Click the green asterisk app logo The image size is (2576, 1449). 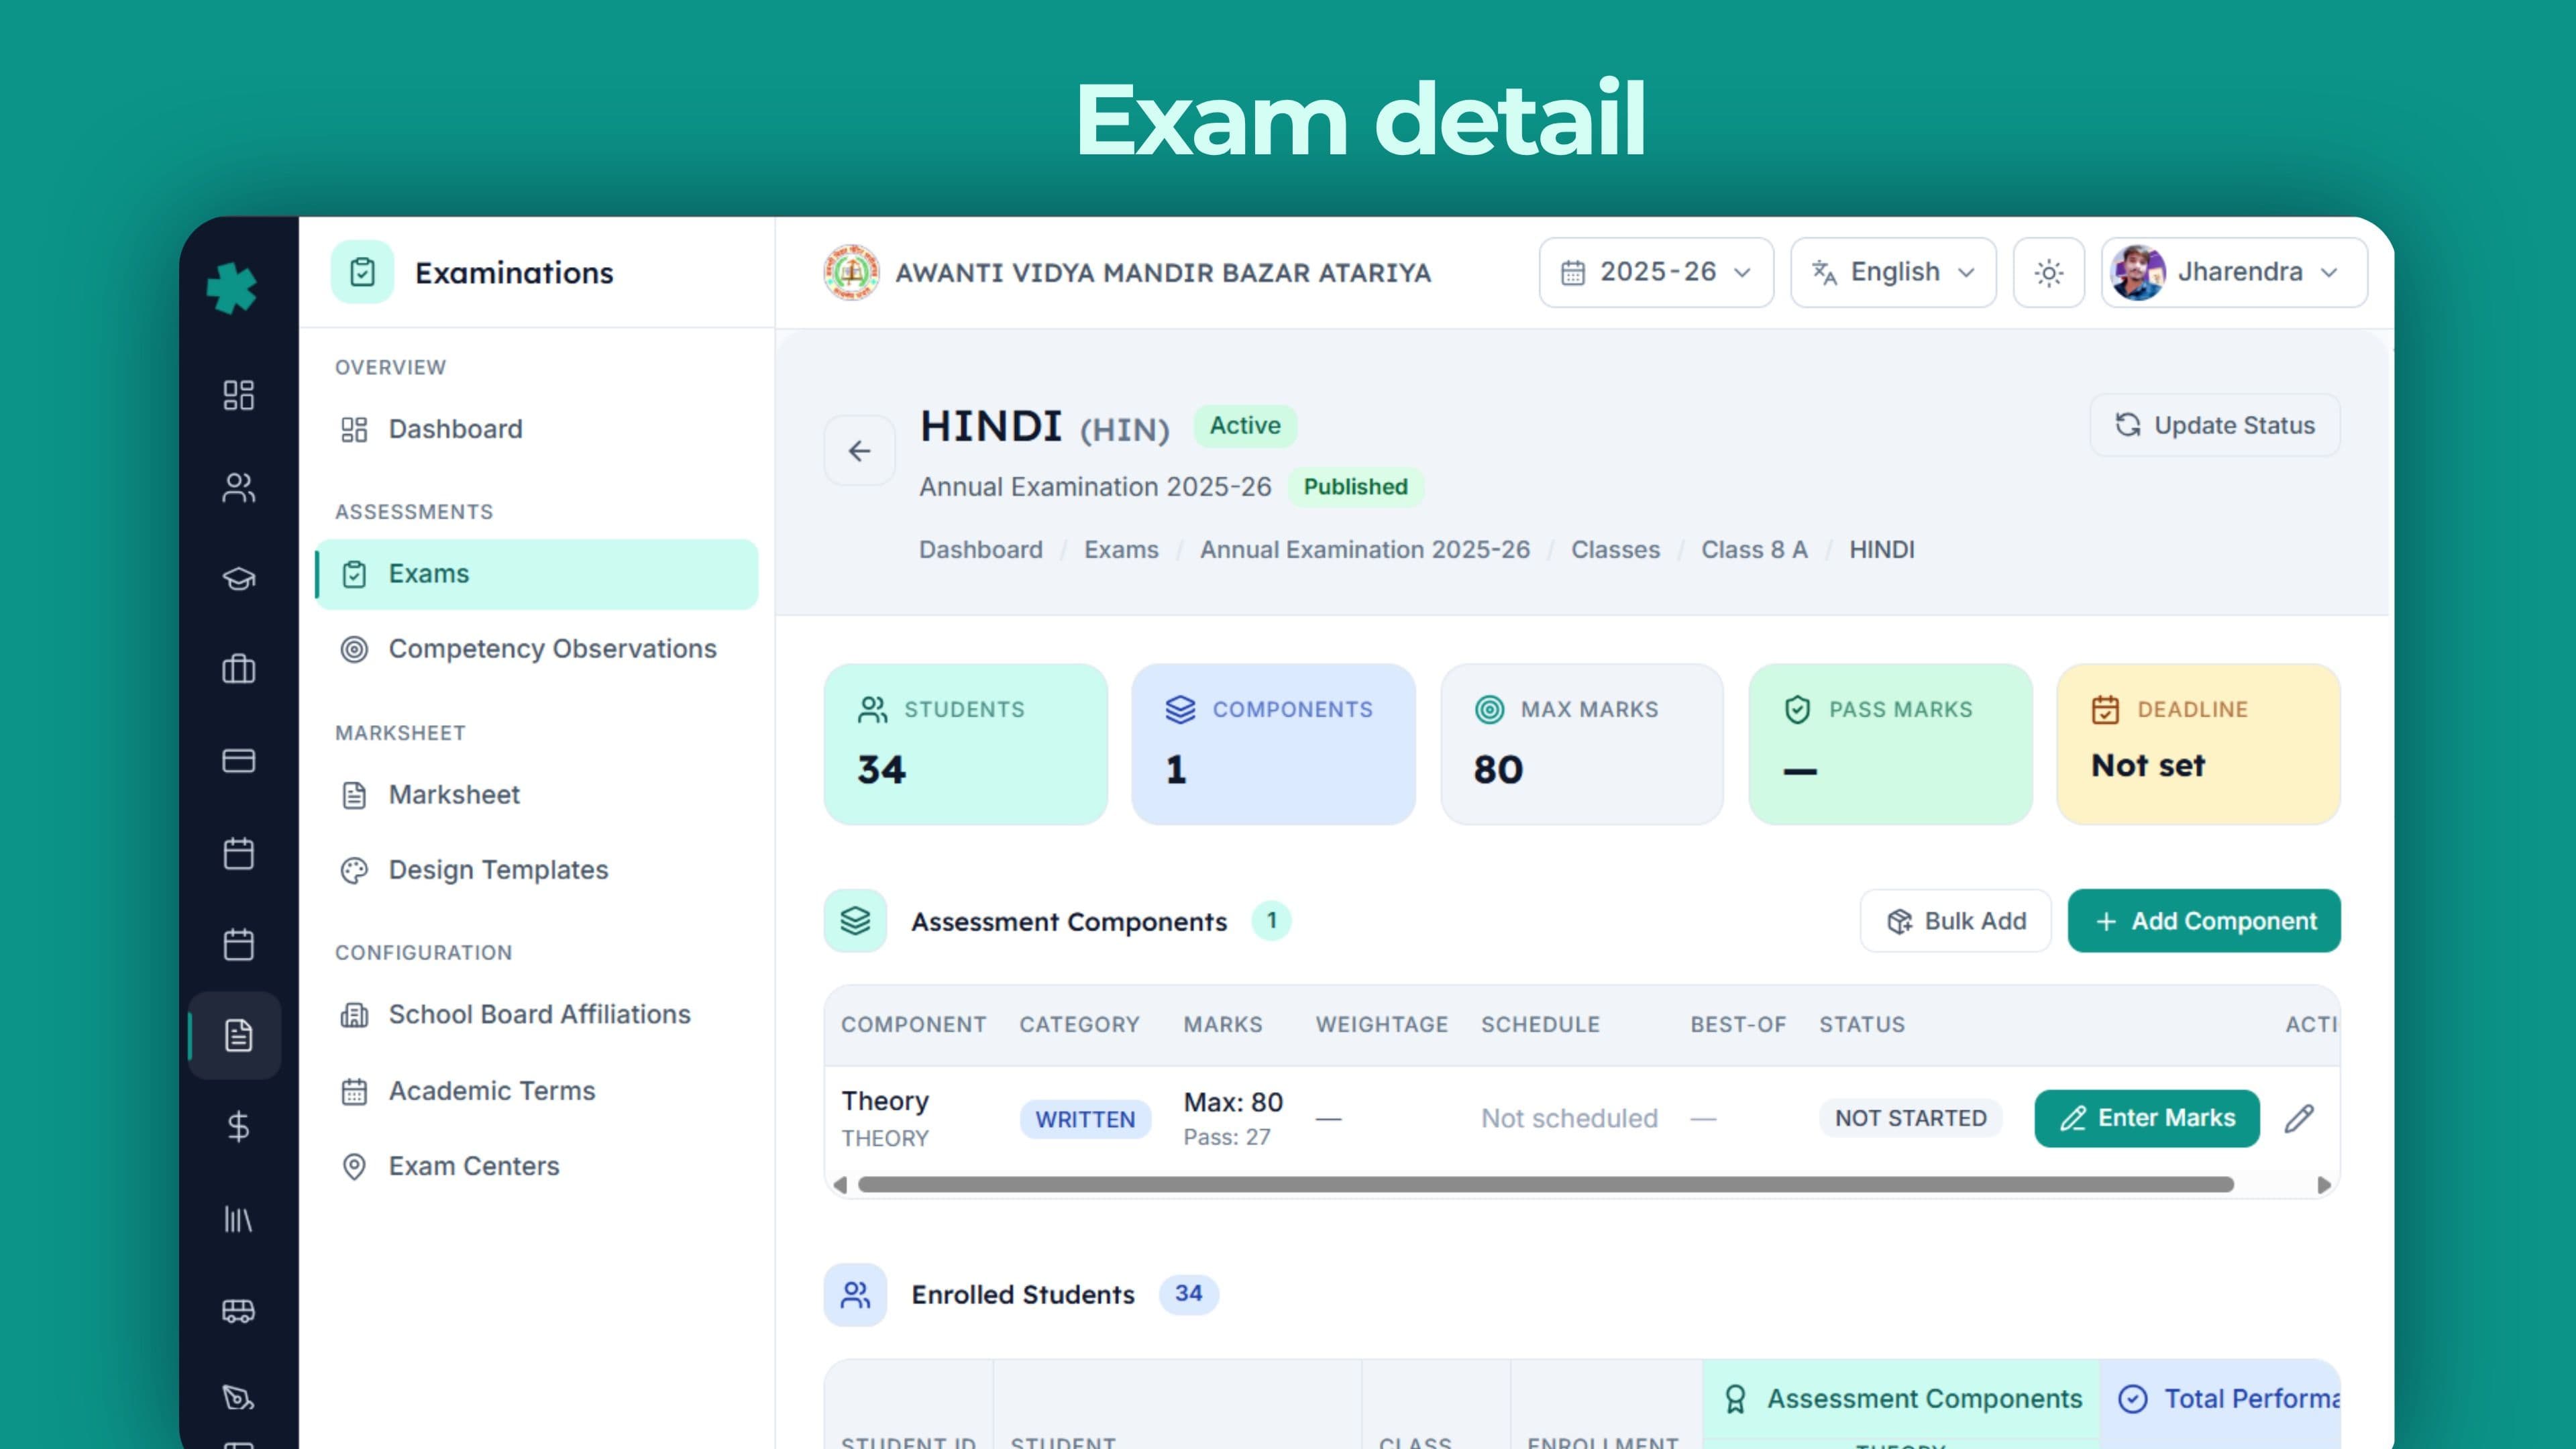[x=232, y=288]
